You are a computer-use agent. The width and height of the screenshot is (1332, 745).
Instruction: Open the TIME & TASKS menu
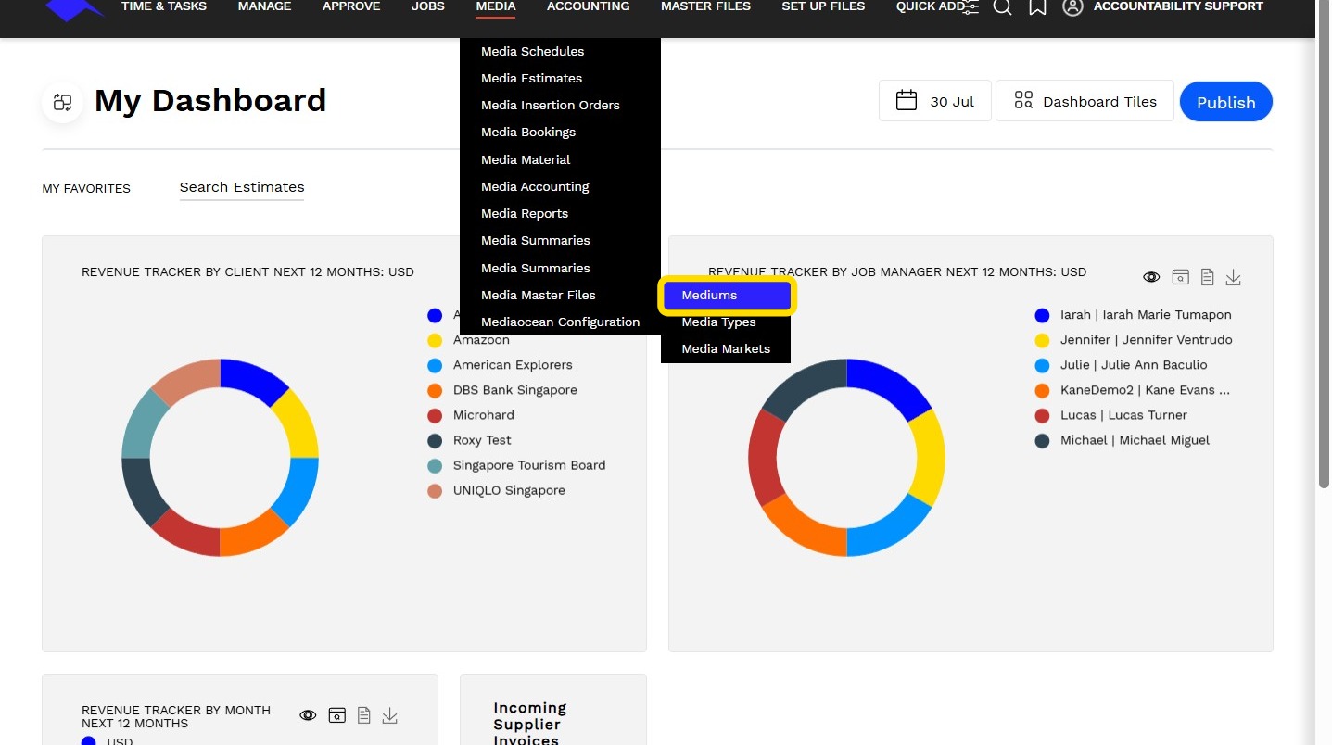(164, 6)
